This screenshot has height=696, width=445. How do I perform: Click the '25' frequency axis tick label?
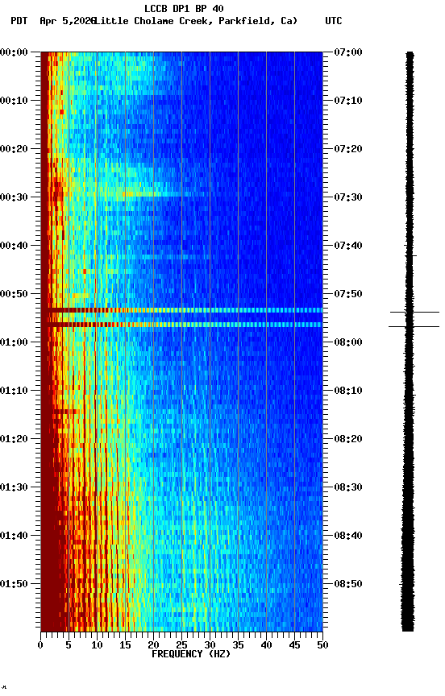coord(181,645)
